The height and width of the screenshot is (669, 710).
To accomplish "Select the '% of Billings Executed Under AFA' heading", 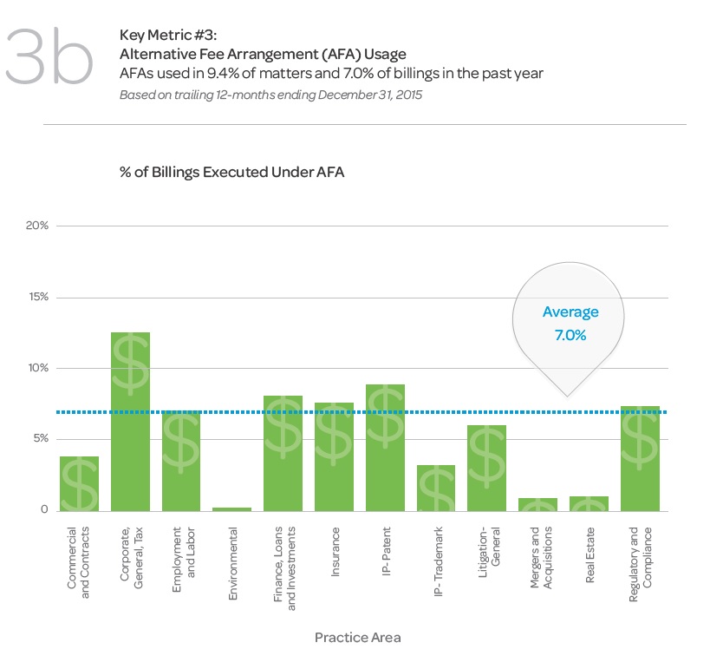I will coord(231,172).
